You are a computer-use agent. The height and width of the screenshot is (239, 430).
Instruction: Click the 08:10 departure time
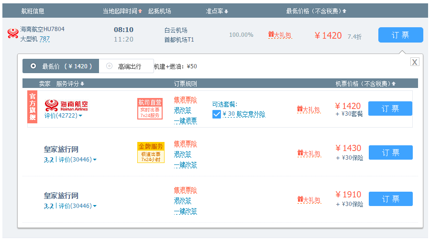[x=124, y=30]
